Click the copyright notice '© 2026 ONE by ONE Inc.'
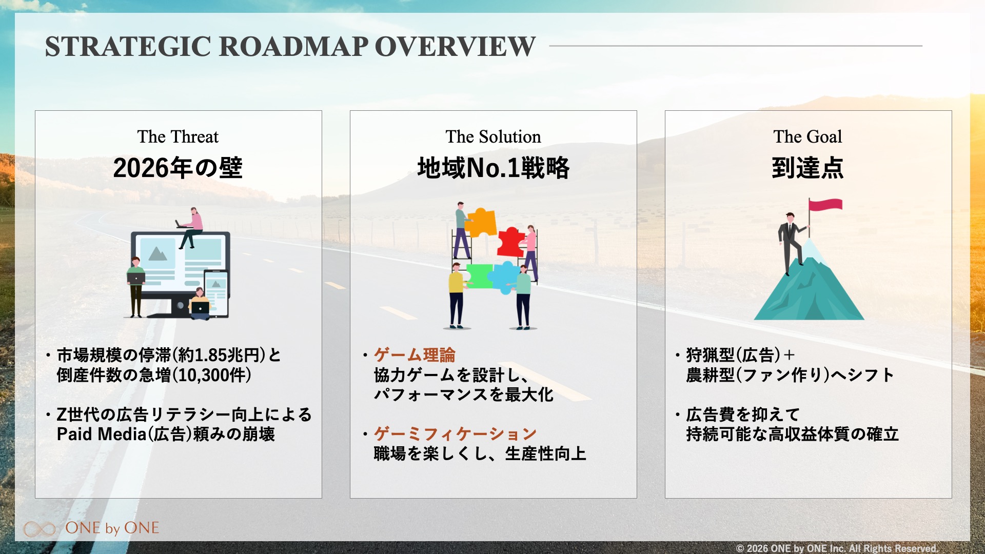This screenshot has height=554, width=985. click(x=837, y=548)
